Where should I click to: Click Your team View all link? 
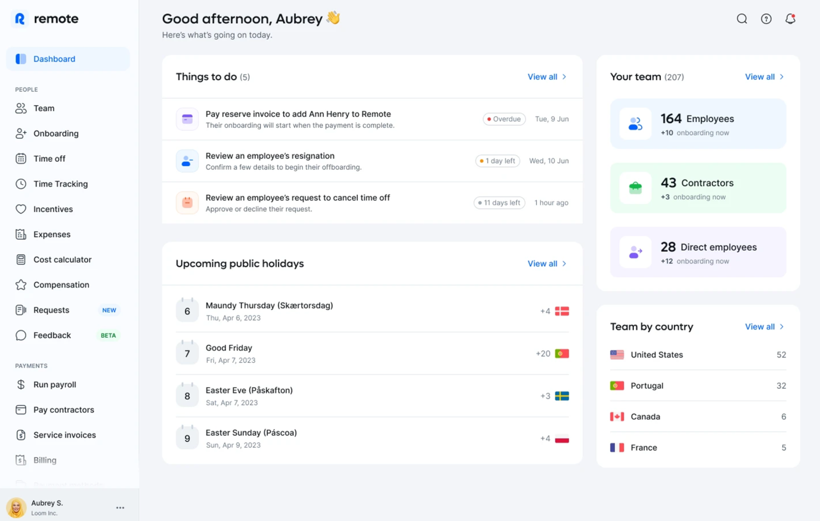coord(763,77)
